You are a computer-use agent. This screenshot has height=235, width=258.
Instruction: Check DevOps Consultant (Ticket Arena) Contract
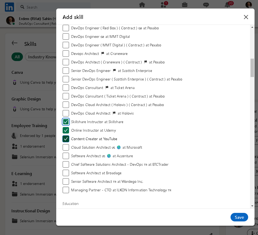66,96
